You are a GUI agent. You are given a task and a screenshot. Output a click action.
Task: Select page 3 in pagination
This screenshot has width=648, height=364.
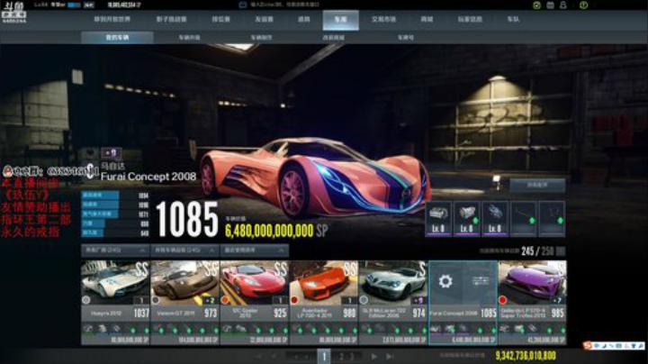(x=352, y=356)
